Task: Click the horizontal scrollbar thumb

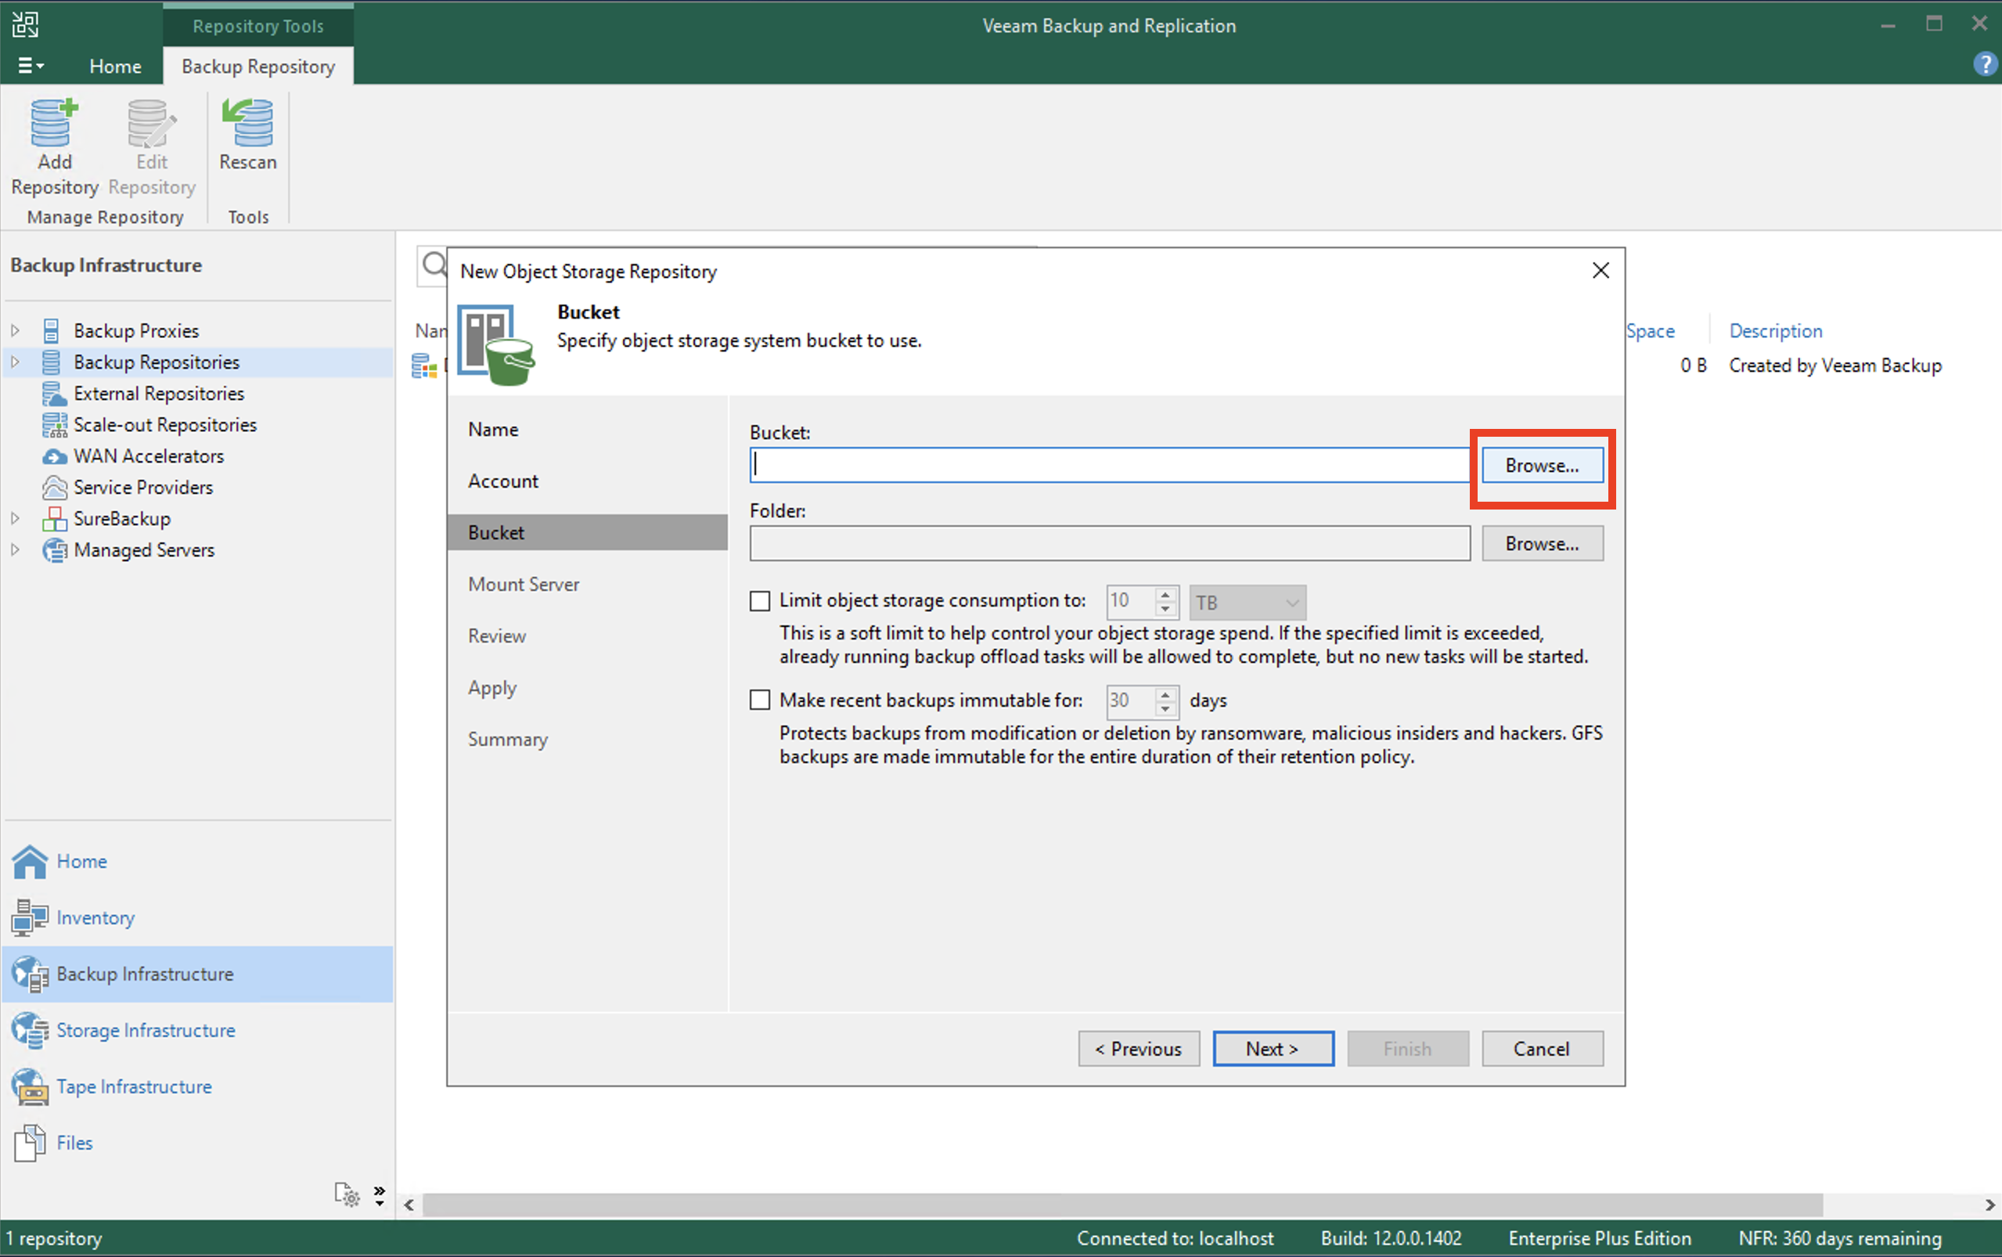Action: coord(1123,1205)
